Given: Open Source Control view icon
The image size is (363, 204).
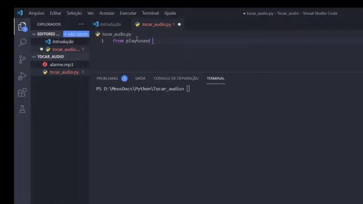Looking at the screenshot, I should click(22, 59).
